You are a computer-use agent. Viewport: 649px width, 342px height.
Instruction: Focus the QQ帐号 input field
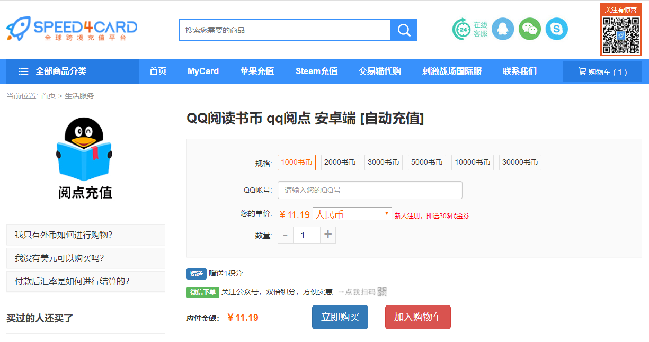point(370,190)
